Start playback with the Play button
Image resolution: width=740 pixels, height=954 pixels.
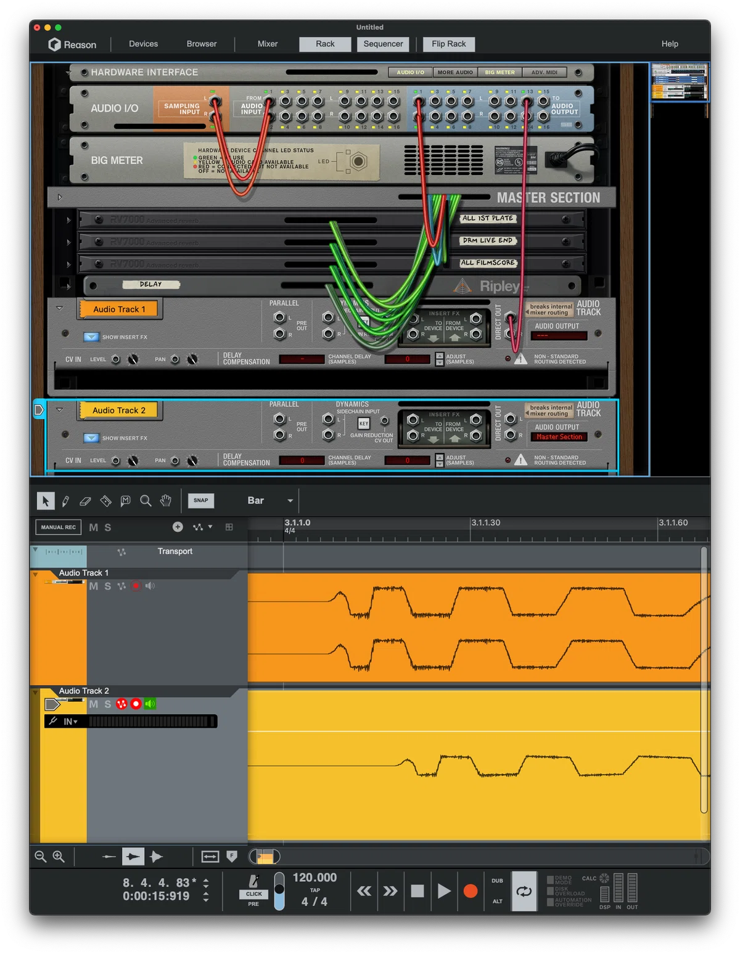[443, 891]
